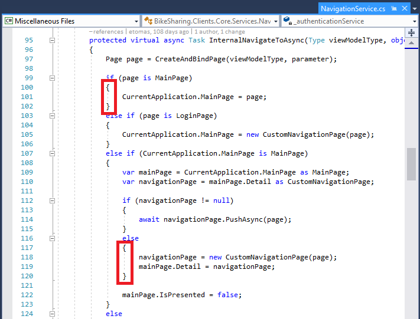Select the NavigationService.cs tab
The height and width of the screenshot is (319, 420).
353,9
